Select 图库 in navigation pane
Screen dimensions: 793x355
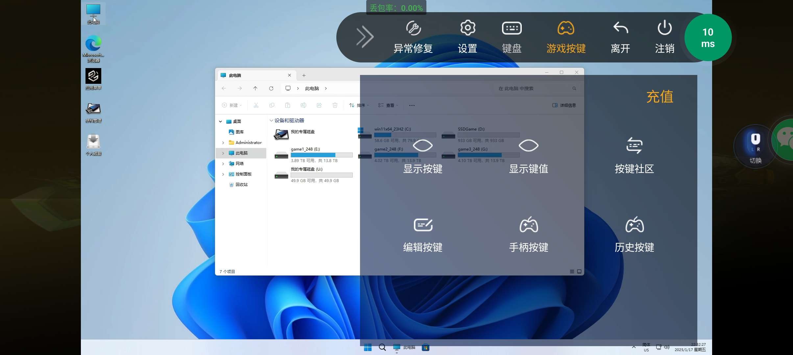point(240,132)
